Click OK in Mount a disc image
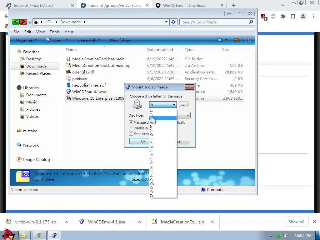The image size is (320, 240). pos(139,141)
